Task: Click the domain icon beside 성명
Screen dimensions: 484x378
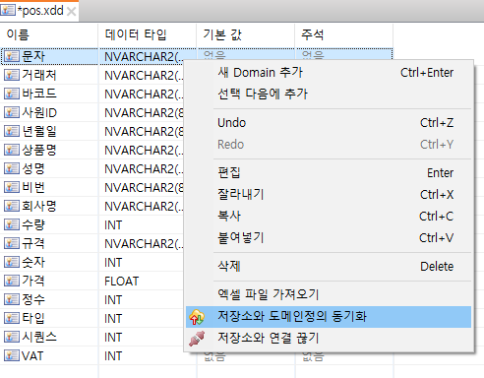Action: 12,168
